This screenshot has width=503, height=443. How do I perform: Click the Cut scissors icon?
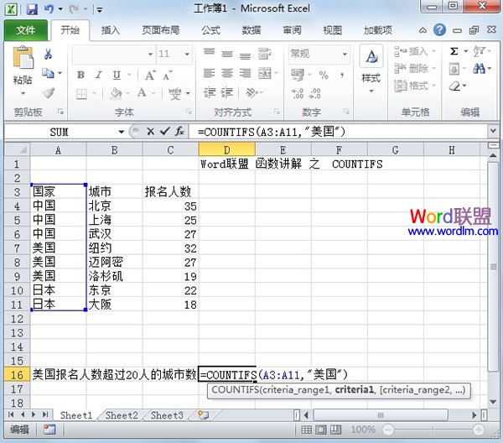point(49,54)
